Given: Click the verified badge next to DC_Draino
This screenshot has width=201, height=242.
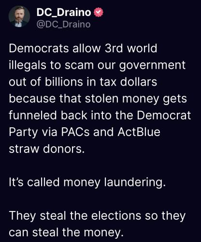Looking at the screenshot, I should 98,13.
